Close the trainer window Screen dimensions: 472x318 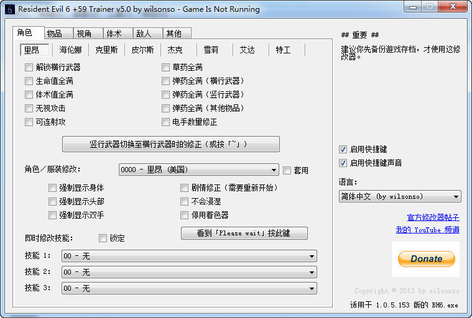(x=453, y=7)
